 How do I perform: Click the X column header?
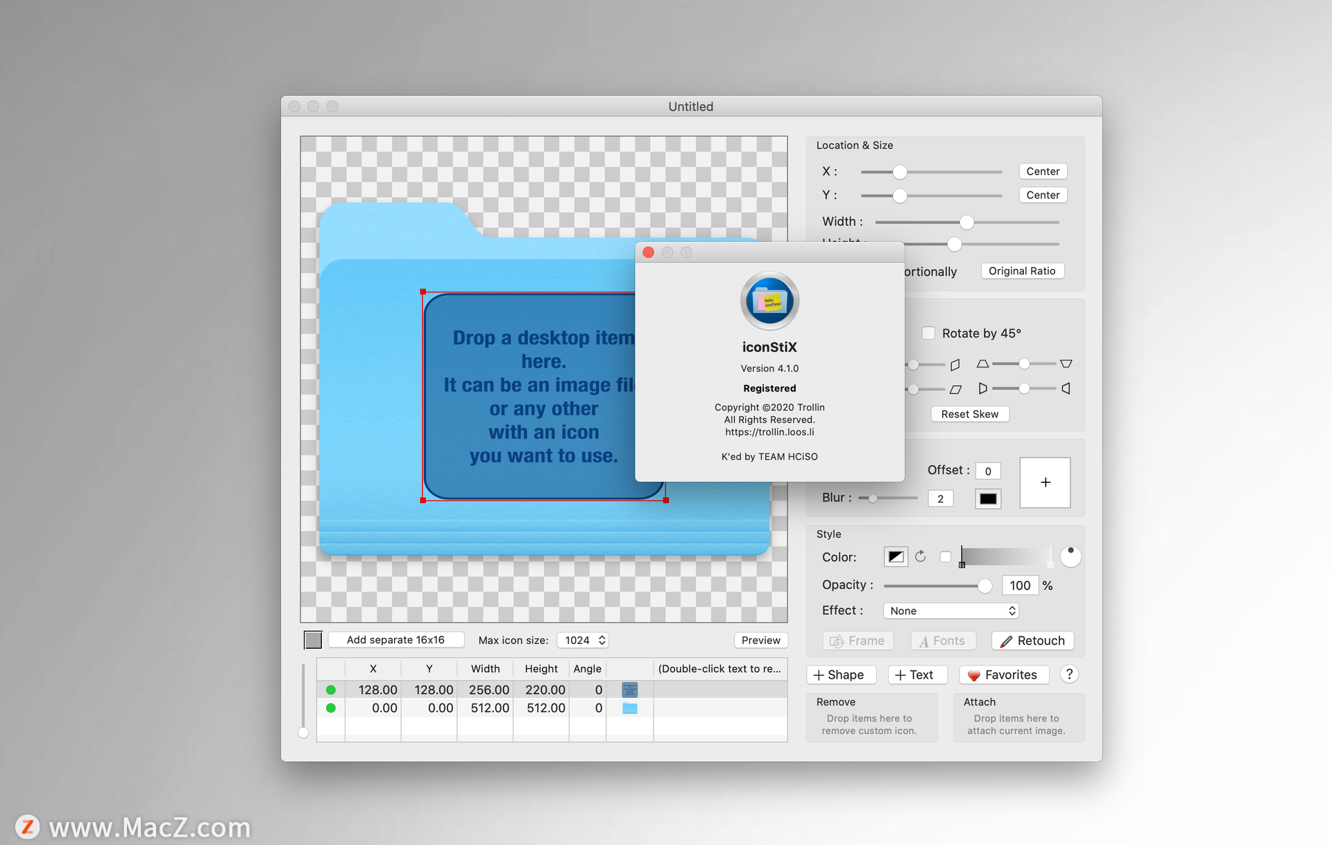click(x=373, y=669)
